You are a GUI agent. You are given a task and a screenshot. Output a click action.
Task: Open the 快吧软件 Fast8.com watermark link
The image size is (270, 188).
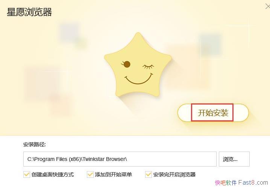241,182
